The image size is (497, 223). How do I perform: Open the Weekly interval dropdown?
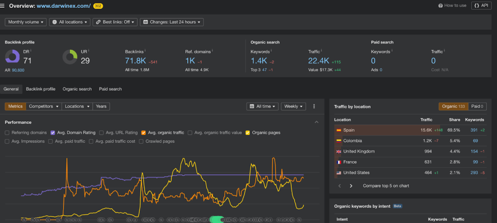294,106
